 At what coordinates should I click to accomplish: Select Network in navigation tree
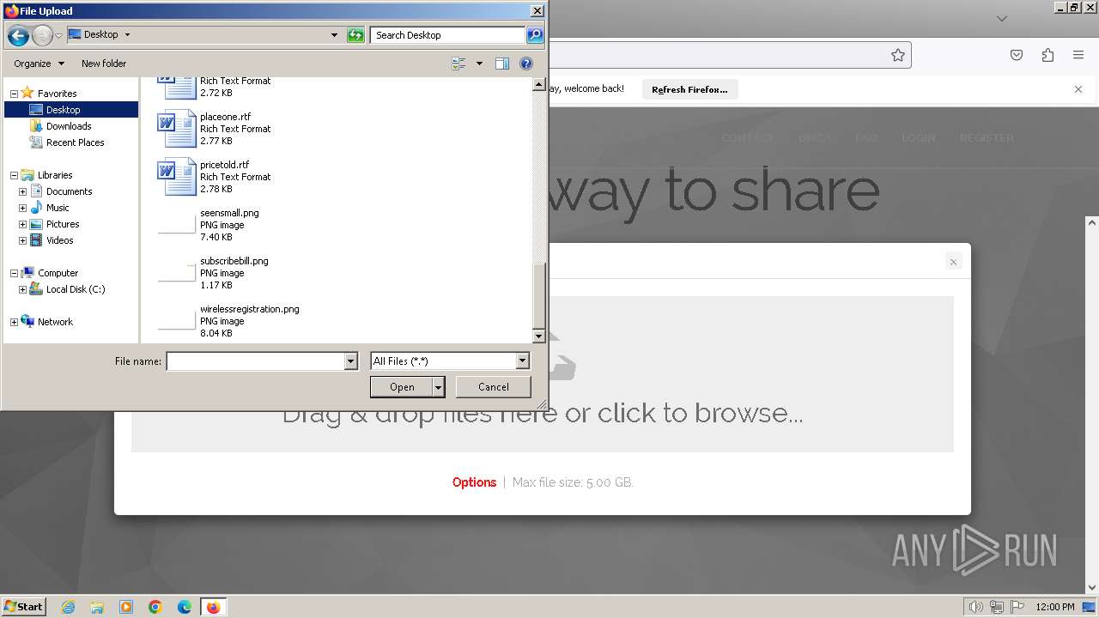pos(55,322)
